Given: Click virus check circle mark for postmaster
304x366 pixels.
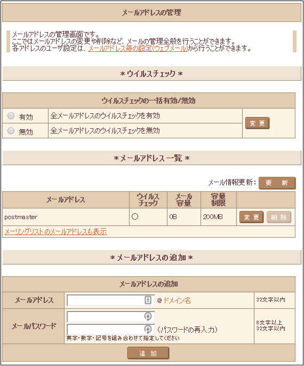Looking at the screenshot, I should click(x=135, y=216).
